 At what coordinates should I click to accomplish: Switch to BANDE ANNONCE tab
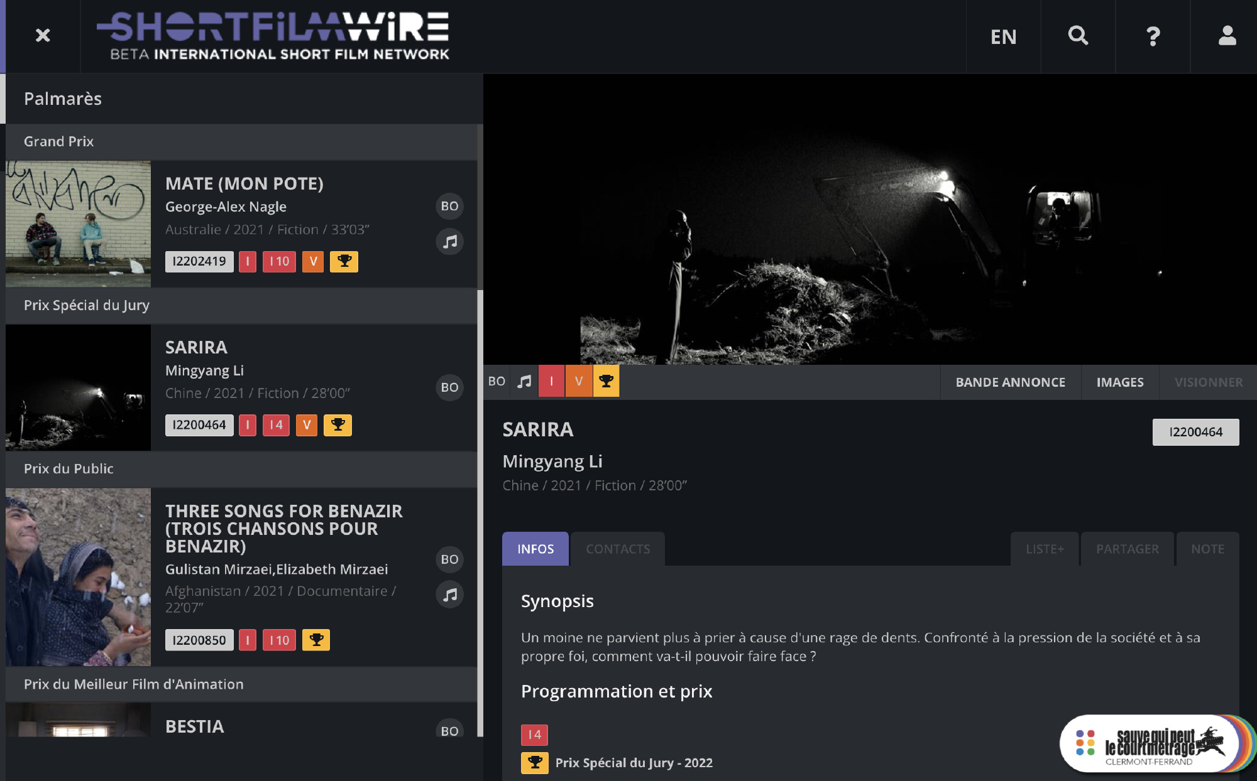pos(1011,382)
